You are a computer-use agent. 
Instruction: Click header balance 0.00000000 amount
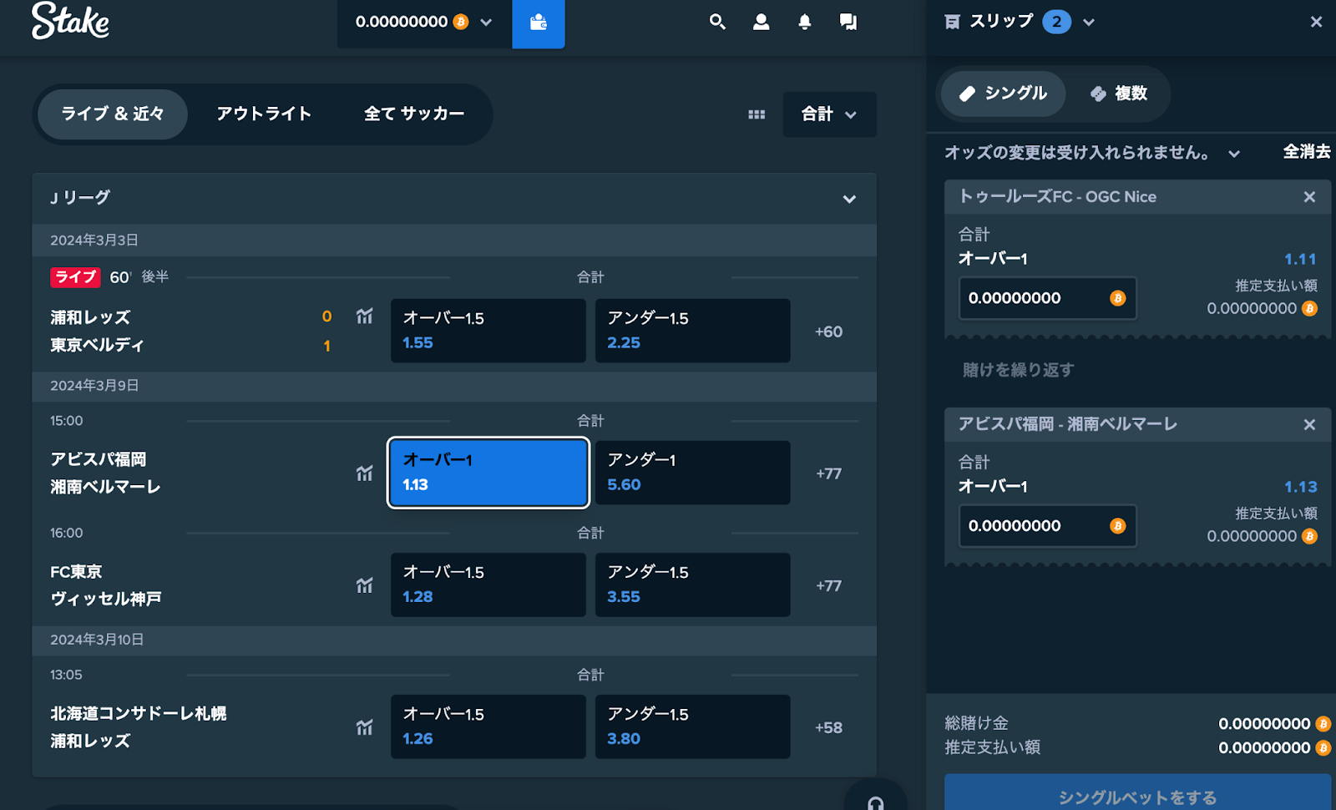[402, 22]
